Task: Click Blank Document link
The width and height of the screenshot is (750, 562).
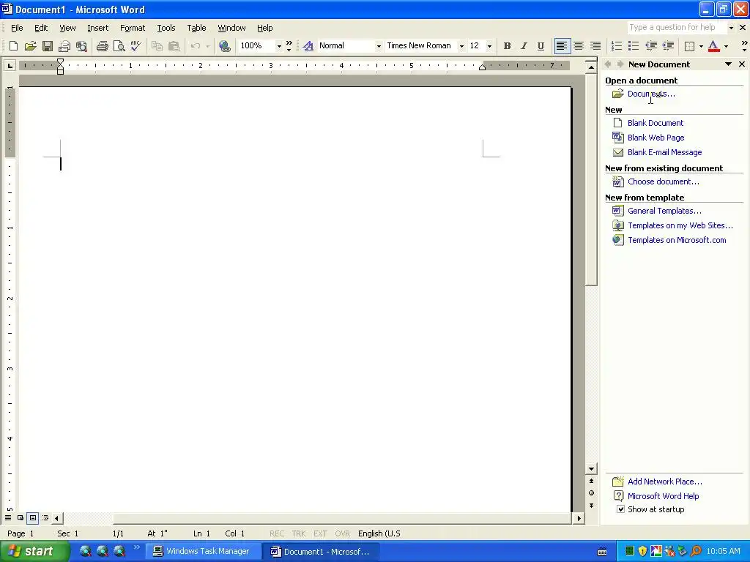Action: (x=656, y=123)
